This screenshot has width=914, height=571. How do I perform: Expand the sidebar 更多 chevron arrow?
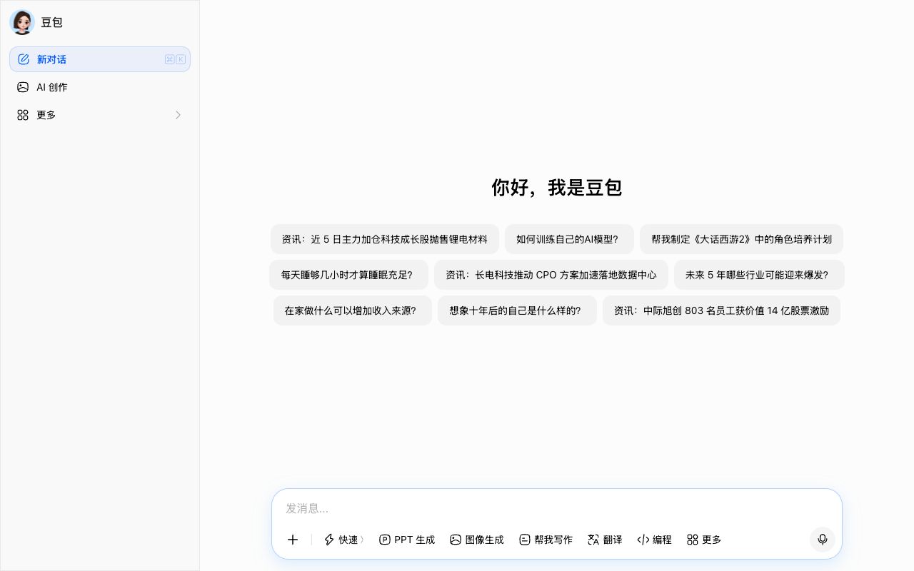(178, 115)
